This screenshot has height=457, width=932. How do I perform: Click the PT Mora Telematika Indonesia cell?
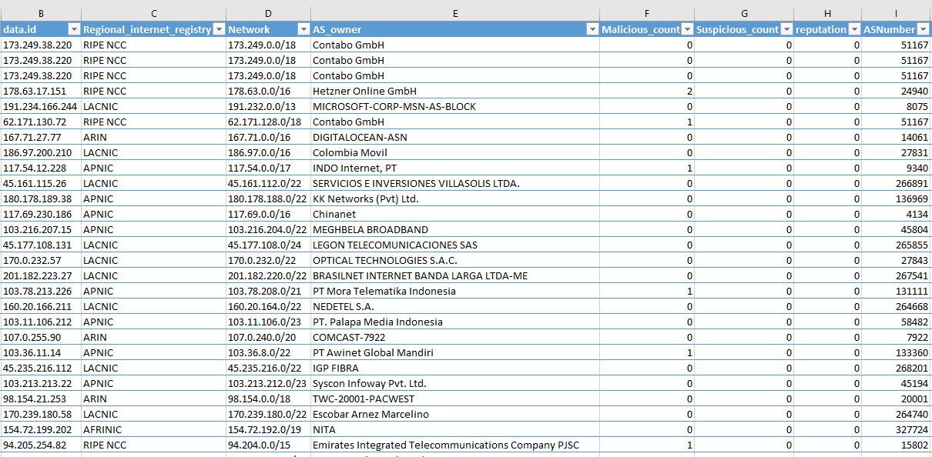tap(455, 291)
